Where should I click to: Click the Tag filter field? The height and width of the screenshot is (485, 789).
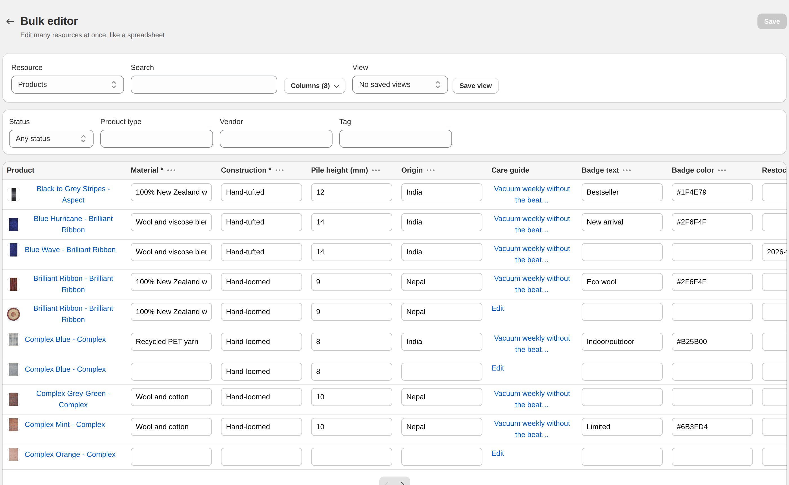tap(395, 139)
